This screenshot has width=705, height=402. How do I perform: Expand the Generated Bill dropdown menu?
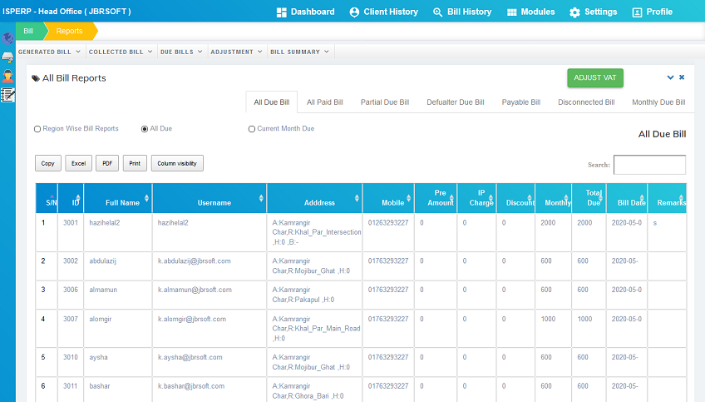(x=49, y=52)
